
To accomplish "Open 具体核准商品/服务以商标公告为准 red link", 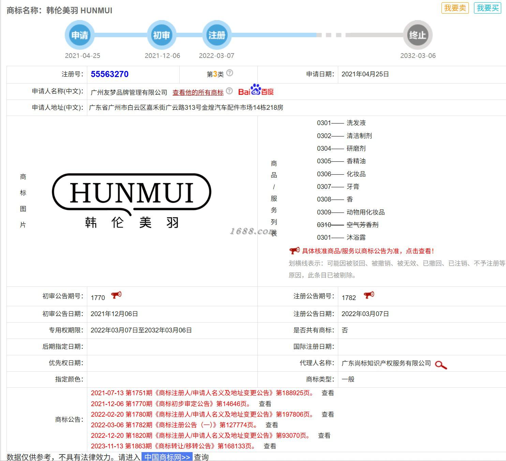I will pos(368,251).
